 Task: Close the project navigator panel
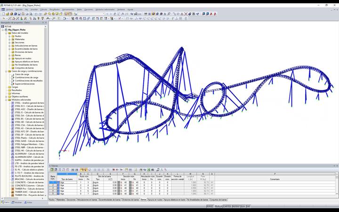[x=46, y=23]
